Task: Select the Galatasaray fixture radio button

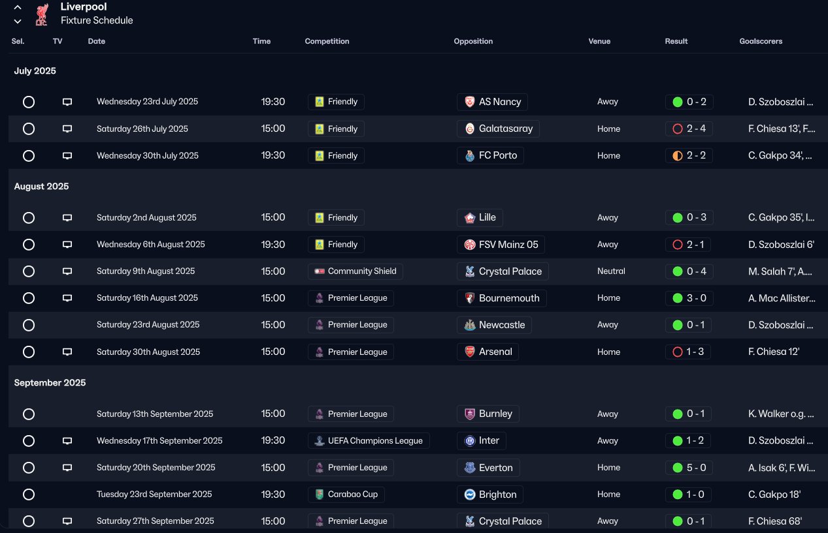Action: pos(29,129)
